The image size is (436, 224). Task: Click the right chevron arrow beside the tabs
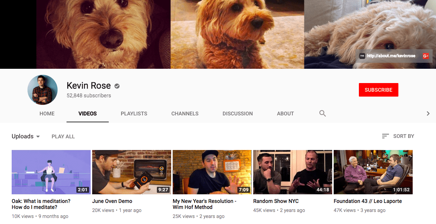tap(428, 114)
